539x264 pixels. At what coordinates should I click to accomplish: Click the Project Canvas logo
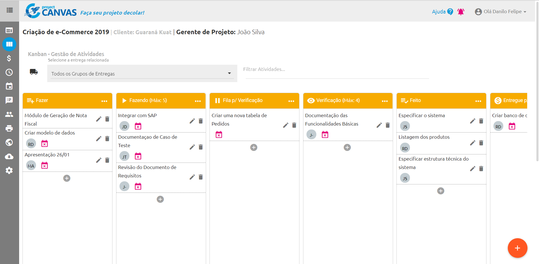pyautogui.click(x=51, y=11)
